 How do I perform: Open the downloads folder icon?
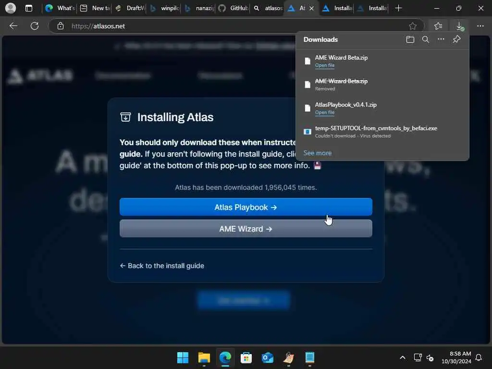(410, 39)
